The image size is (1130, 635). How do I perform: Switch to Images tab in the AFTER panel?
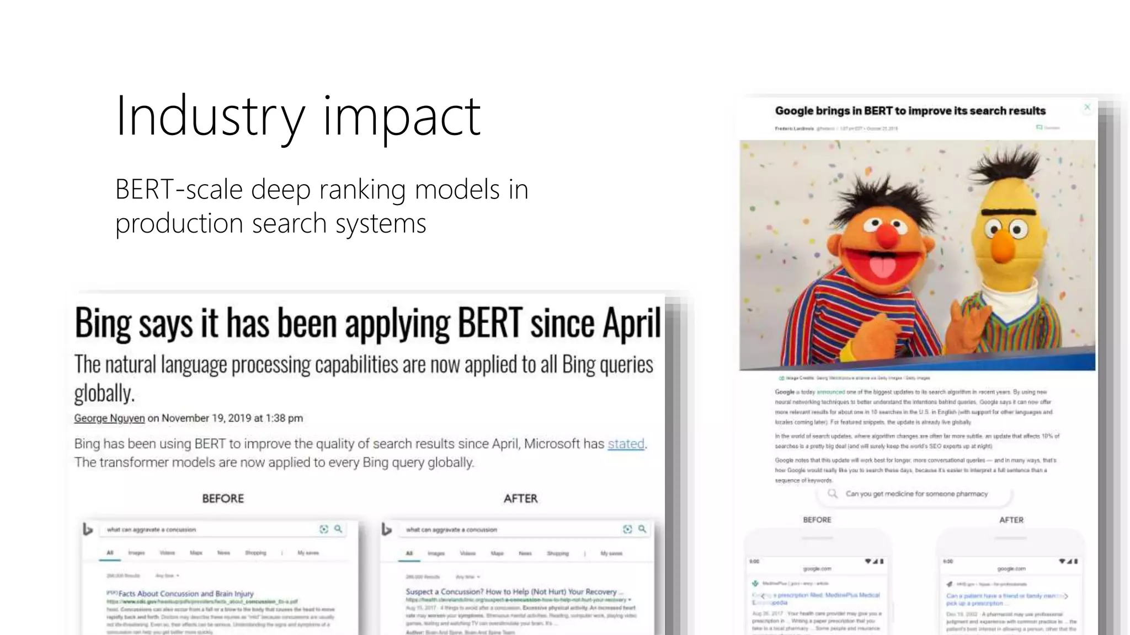point(436,553)
